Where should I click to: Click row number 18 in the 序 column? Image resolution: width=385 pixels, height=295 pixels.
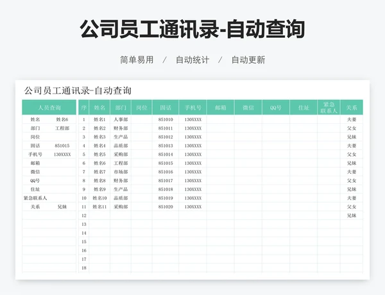pos(84,268)
